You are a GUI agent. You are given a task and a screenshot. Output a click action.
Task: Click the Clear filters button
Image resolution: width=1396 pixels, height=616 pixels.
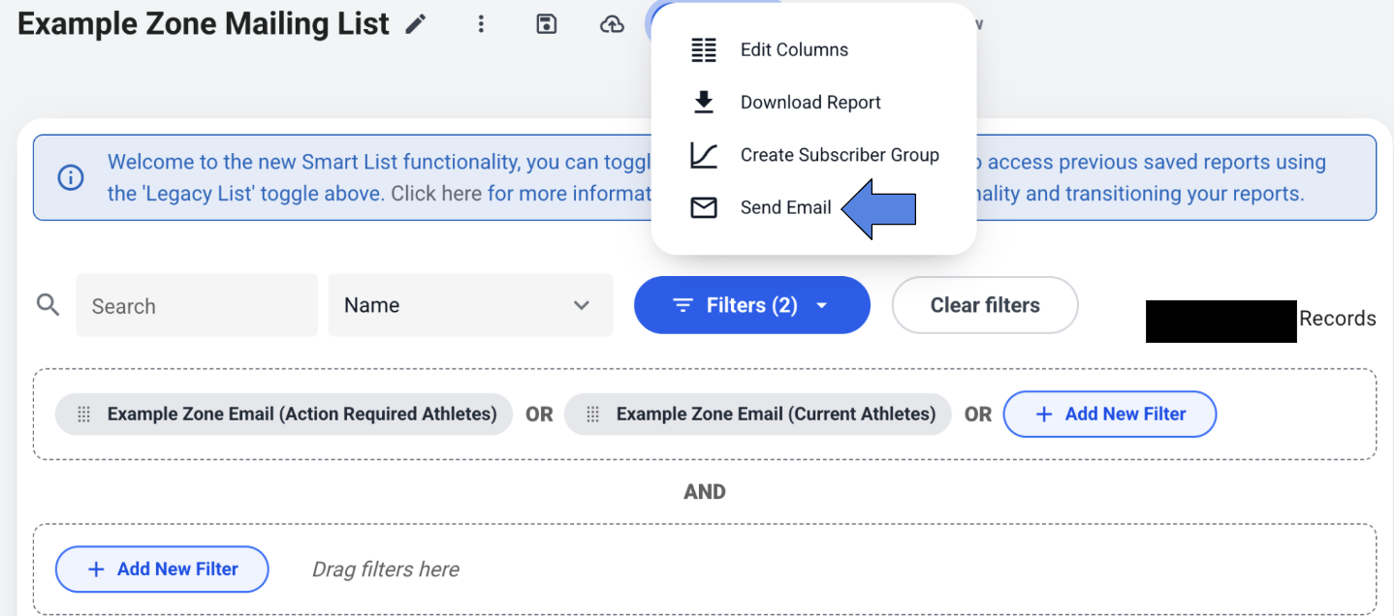(x=985, y=305)
